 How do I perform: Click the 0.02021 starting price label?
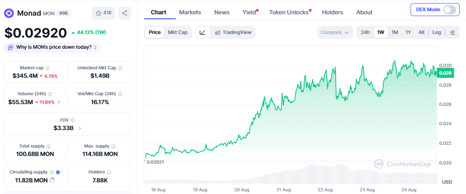155,162
